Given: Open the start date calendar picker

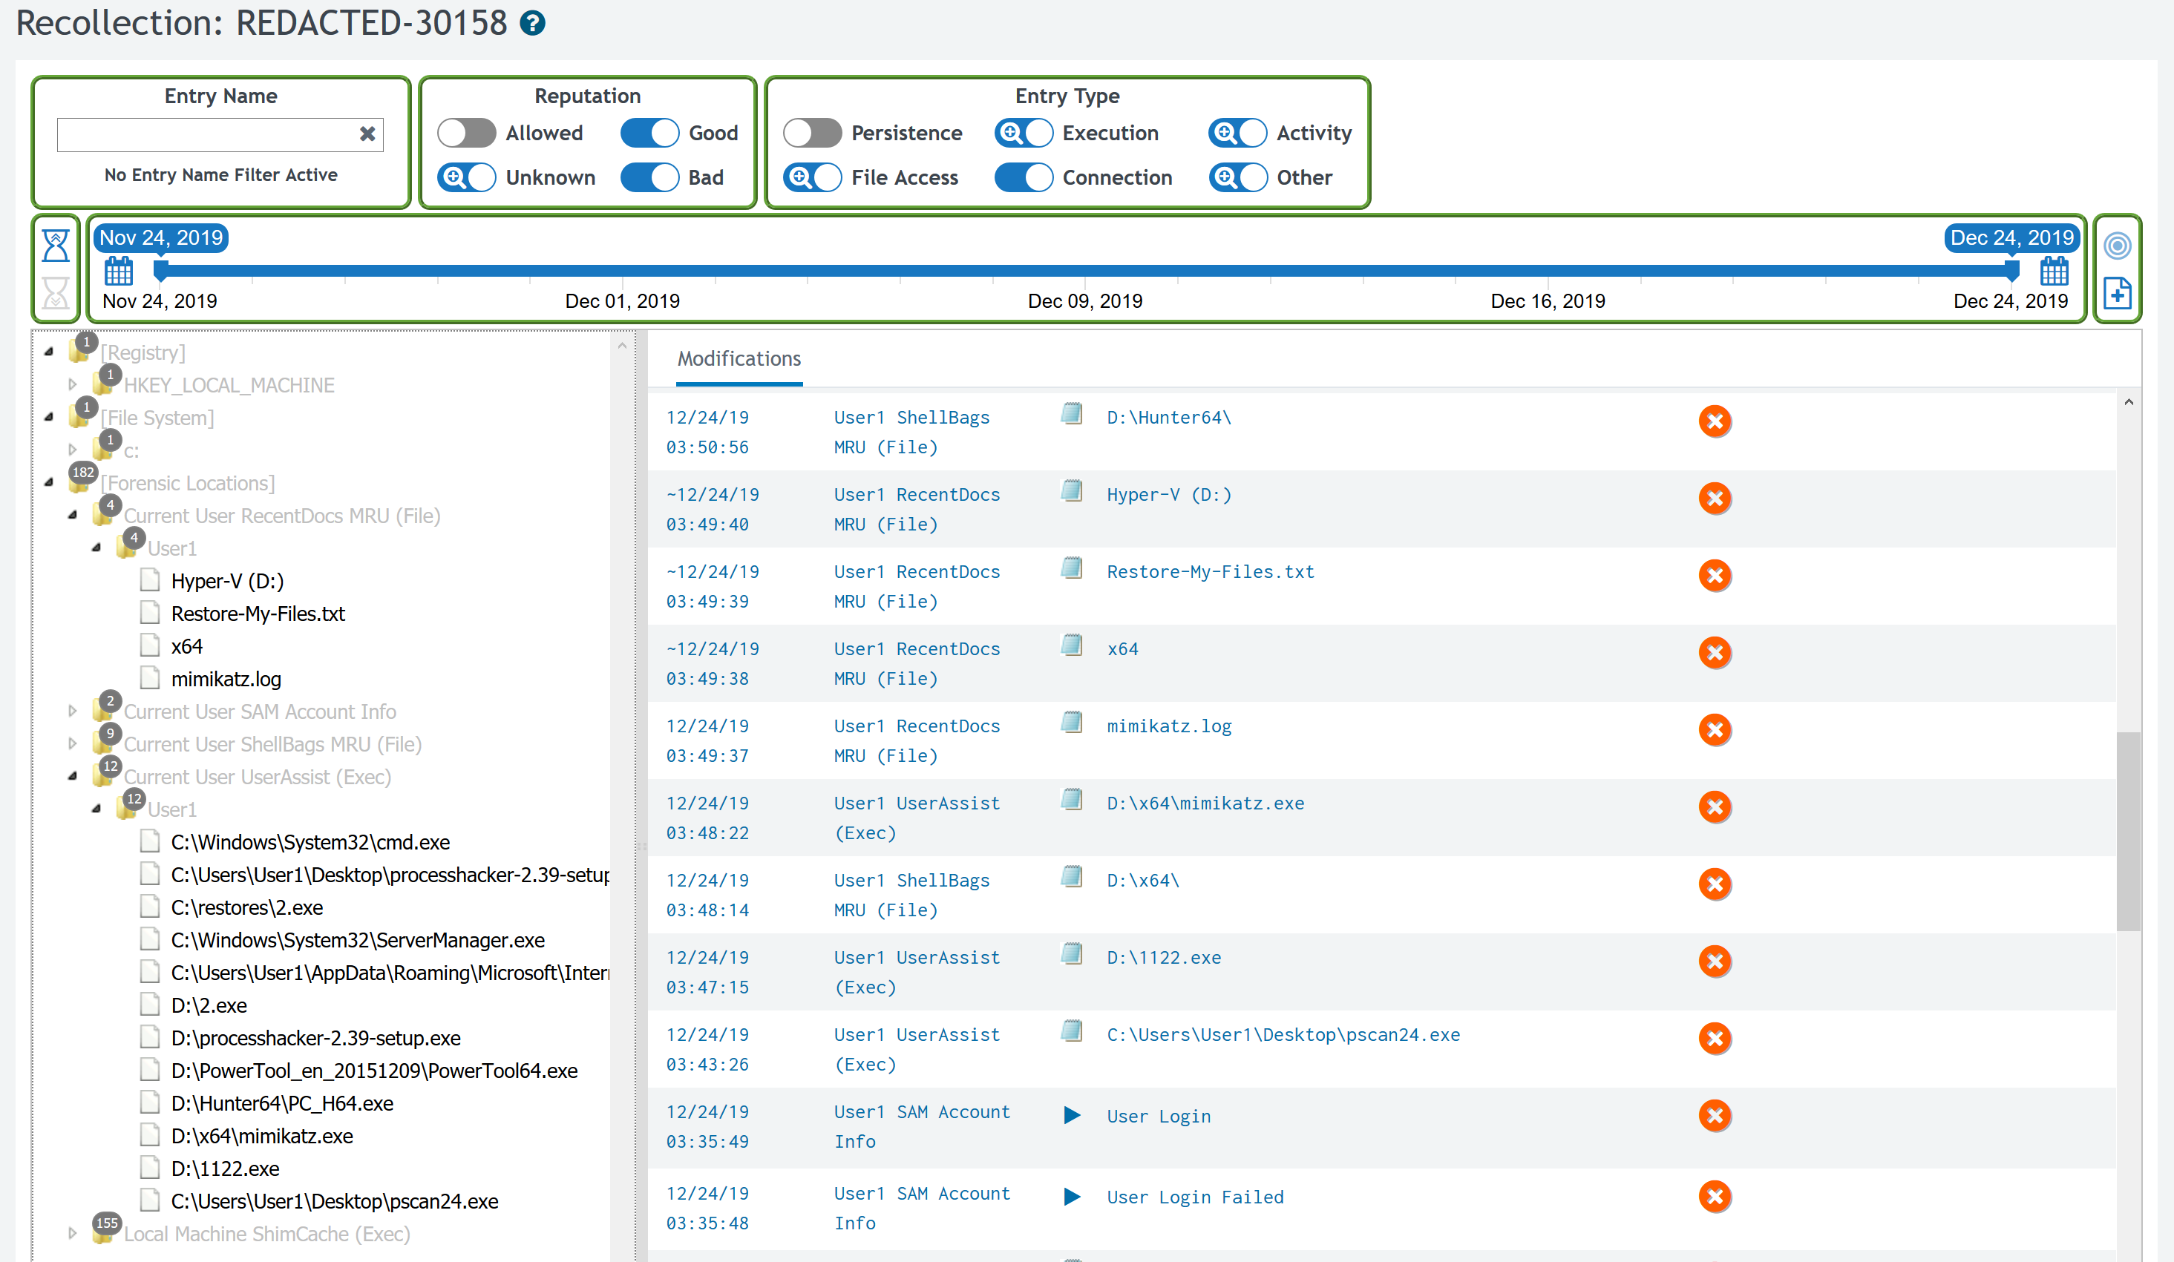Looking at the screenshot, I should (x=118, y=272).
